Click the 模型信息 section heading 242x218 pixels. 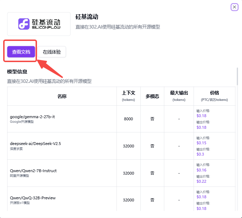pyautogui.click(x=17, y=72)
